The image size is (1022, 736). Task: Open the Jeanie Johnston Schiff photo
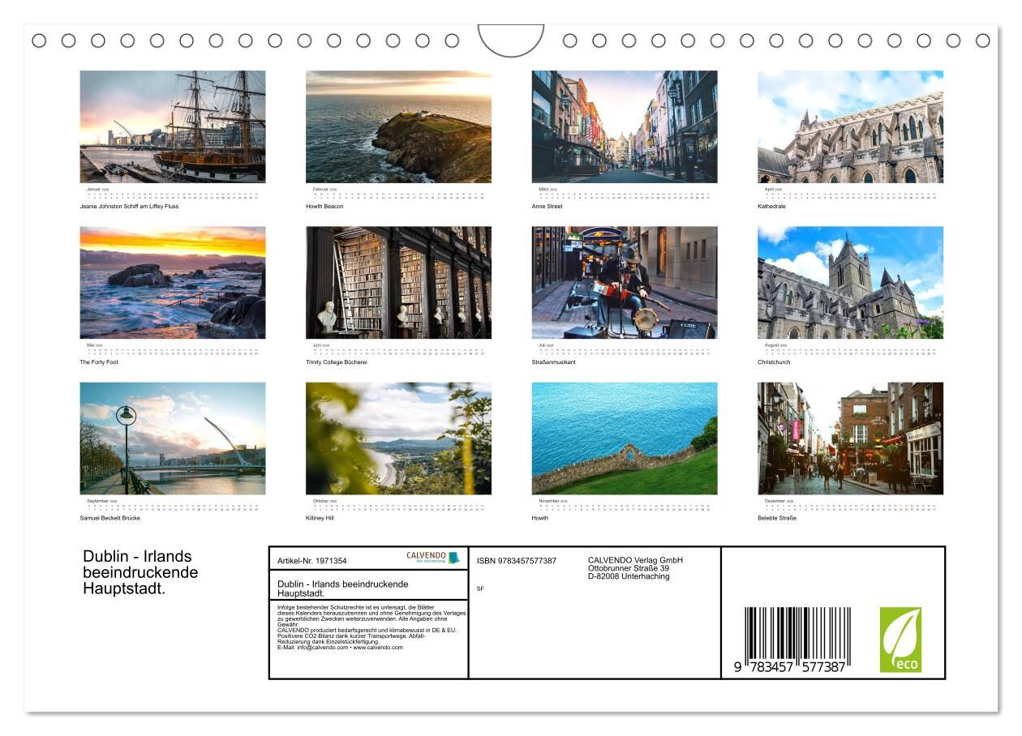(x=172, y=126)
